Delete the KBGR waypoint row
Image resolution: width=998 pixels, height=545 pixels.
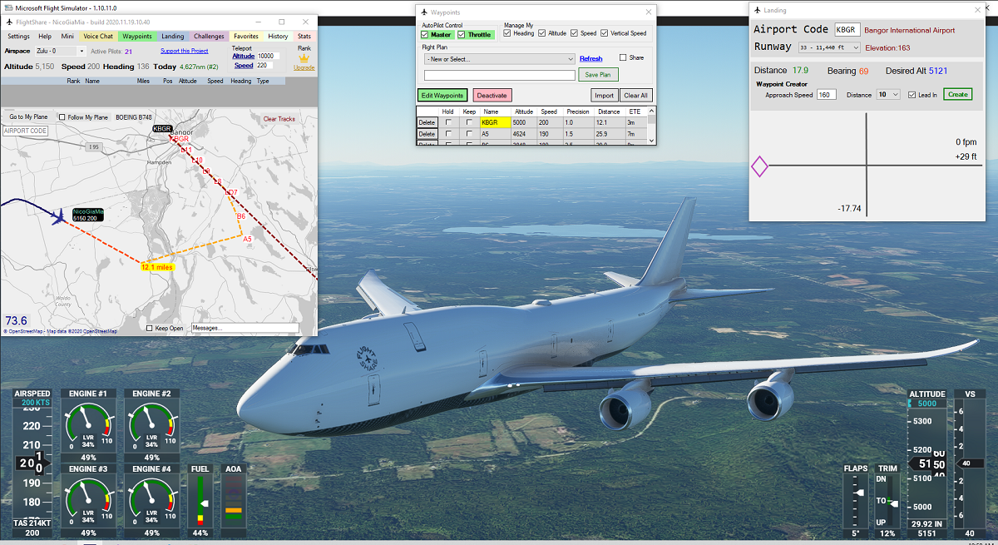coord(427,122)
